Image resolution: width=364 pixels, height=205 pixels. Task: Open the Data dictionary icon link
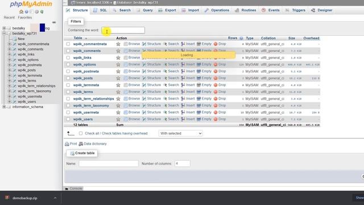pyautogui.click(x=81, y=144)
